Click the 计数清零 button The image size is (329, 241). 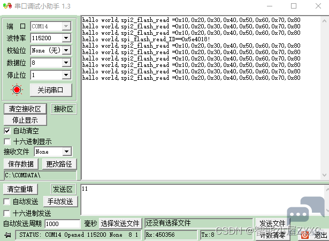(272, 235)
